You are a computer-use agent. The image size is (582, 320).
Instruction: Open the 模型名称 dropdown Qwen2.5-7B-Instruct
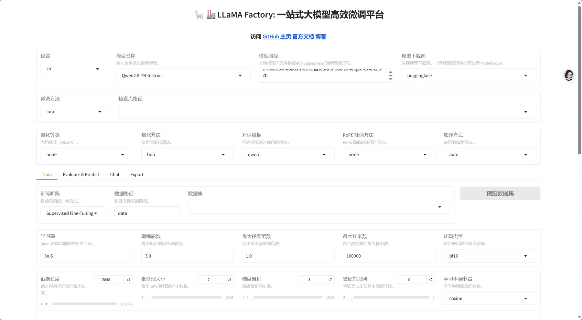[183, 76]
